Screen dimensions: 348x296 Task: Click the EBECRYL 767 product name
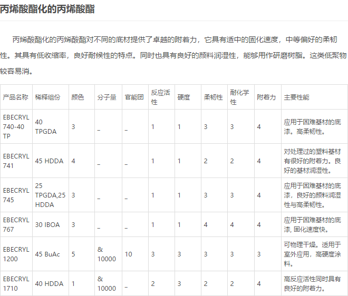[x=16, y=224]
